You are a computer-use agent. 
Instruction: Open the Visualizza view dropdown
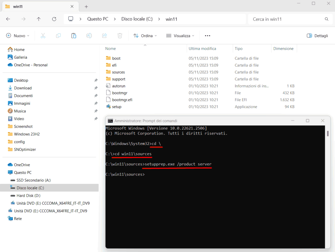coord(180,36)
